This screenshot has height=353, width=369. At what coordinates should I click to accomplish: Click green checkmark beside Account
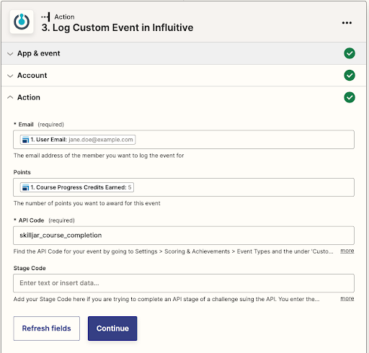point(350,76)
